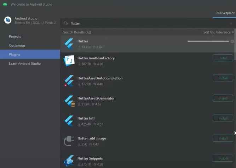Click the Android Studio logo icon
236x168 pixels.
(x=8, y=20)
